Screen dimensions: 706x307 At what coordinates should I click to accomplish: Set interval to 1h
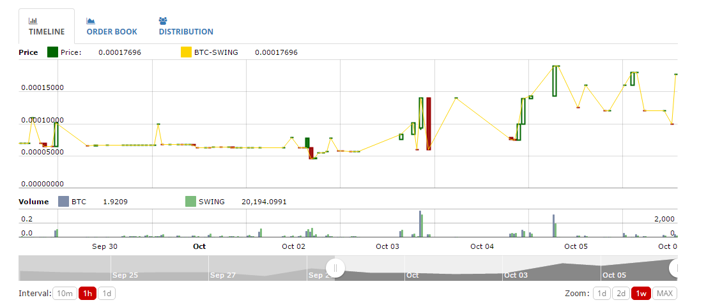88,294
